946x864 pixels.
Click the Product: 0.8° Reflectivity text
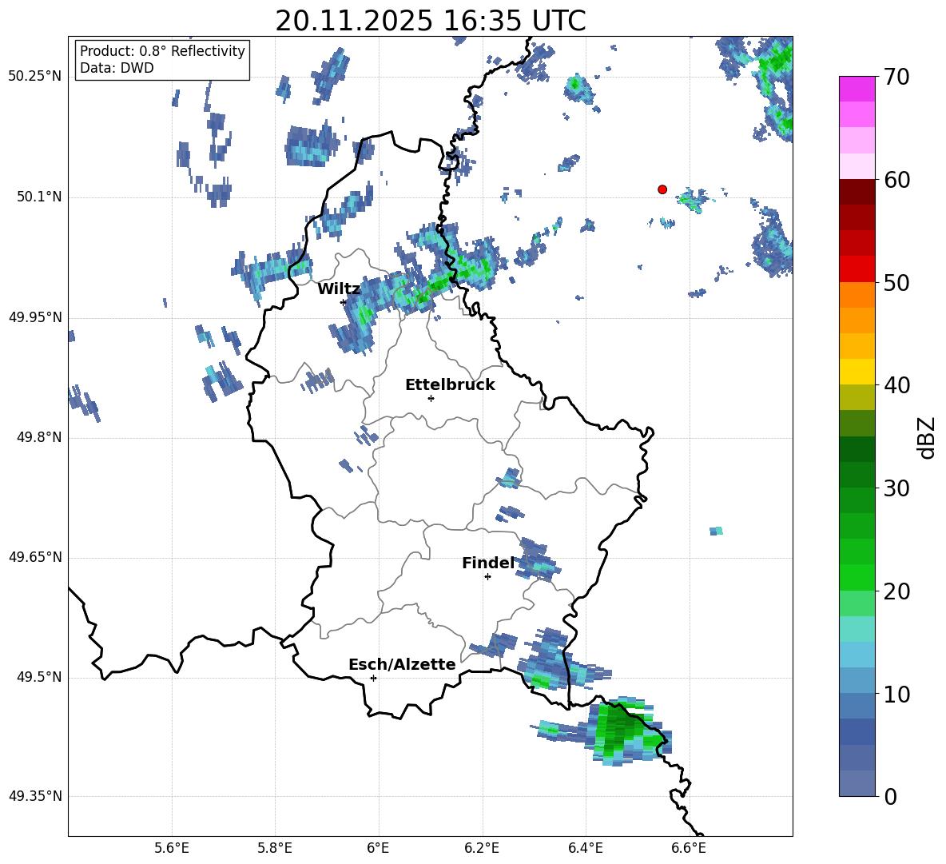coord(162,51)
